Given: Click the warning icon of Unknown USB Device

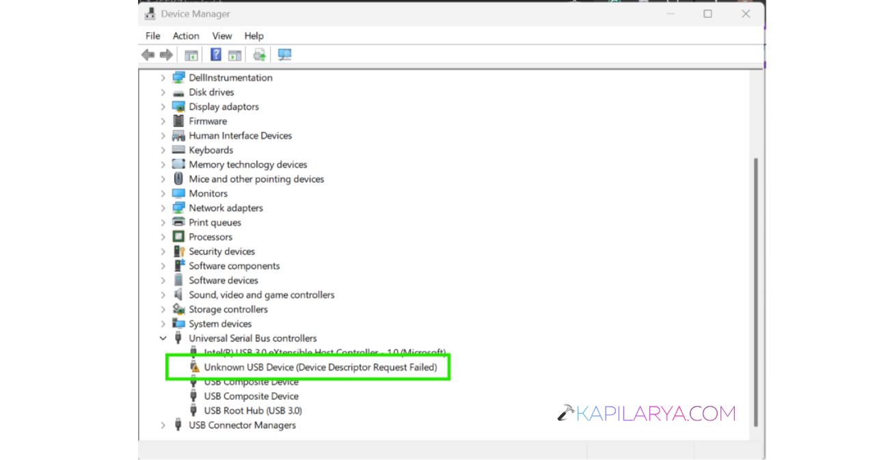Looking at the screenshot, I should point(194,368).
